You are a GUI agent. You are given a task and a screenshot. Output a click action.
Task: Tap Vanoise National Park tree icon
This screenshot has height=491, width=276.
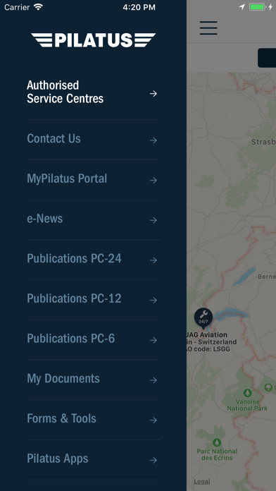(x=248, y=393)
